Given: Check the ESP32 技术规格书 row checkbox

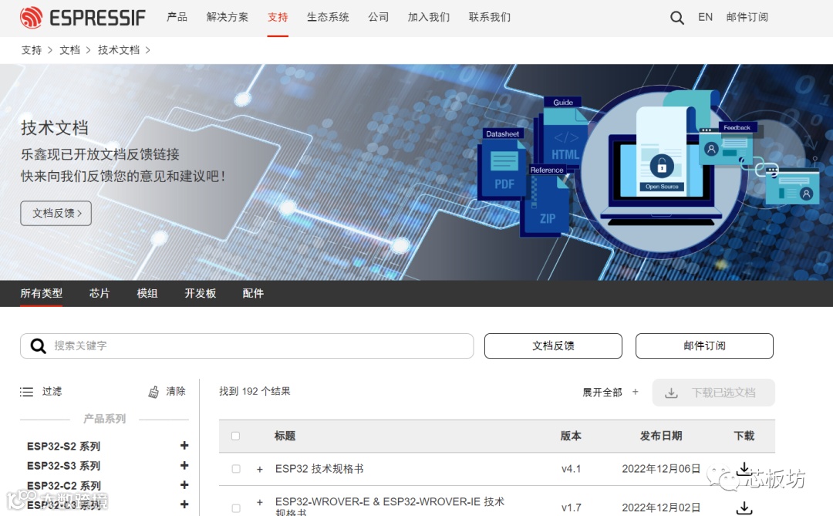Looking at the screenshot, I should click(236, 469).
